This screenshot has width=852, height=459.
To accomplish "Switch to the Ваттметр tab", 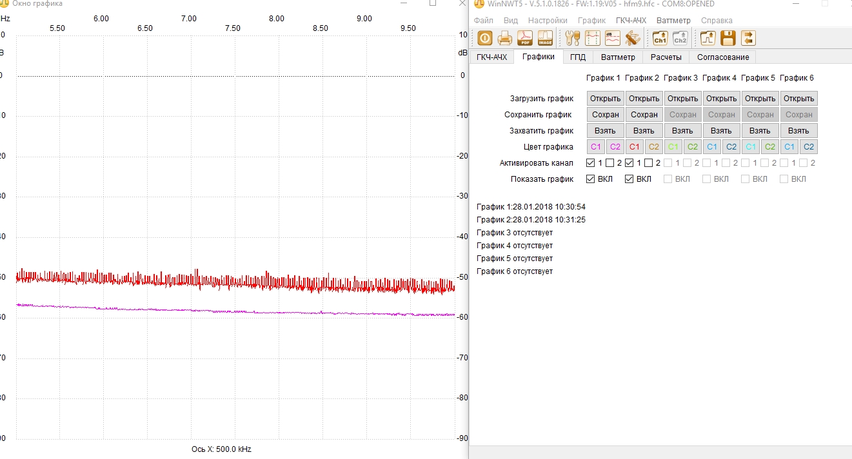I will click(618, 57).
